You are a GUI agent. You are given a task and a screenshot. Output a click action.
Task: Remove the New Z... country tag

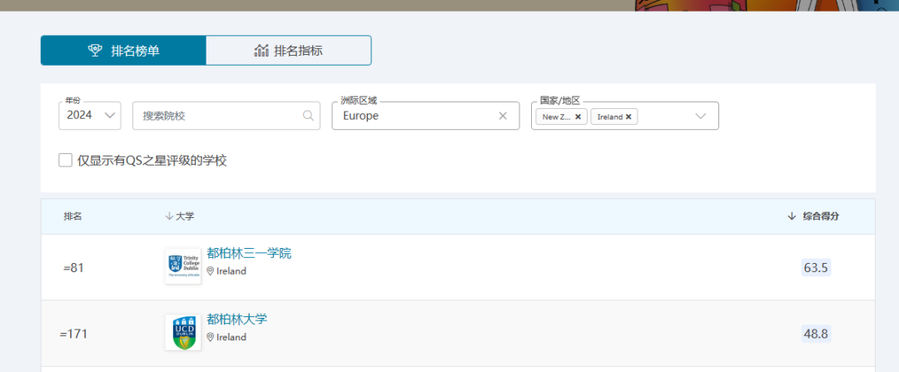(x=578, y=117)
